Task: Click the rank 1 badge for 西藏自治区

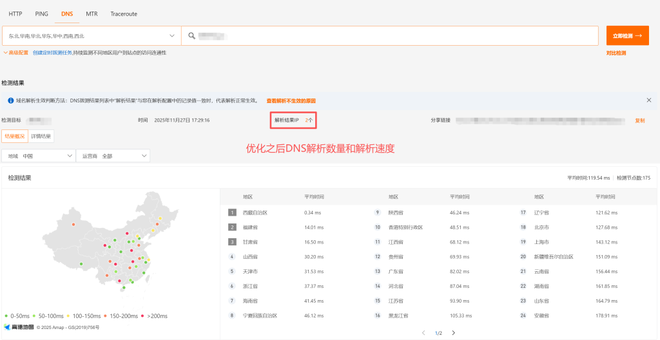Action: (x=232, y=212)
